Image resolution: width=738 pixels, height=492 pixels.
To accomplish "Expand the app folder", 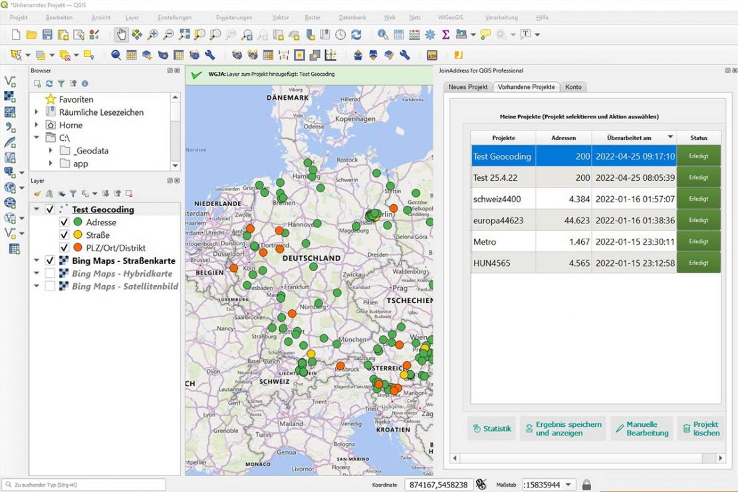I will click(51, 163).
